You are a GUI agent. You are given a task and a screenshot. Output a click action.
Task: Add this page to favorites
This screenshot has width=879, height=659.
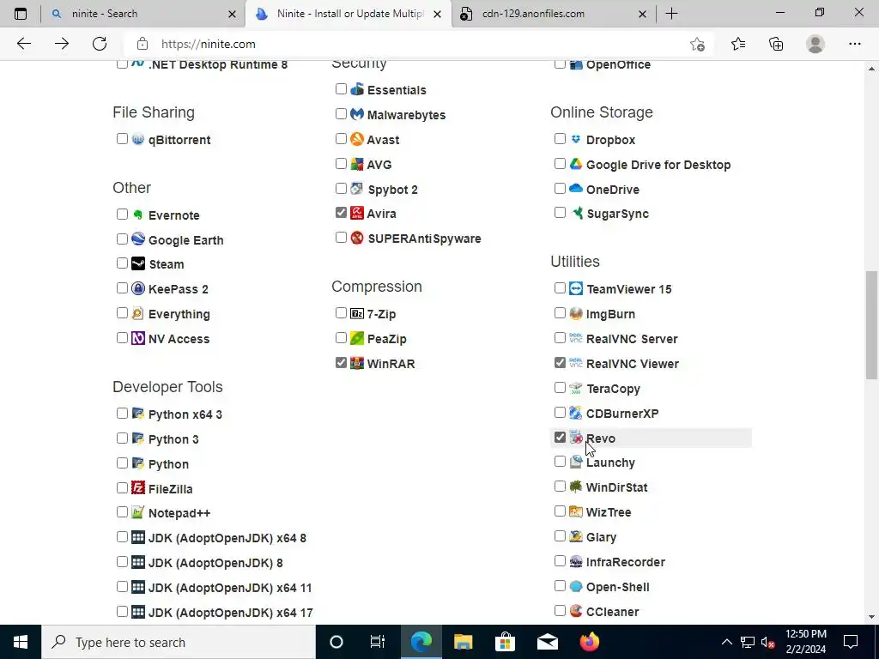coord(697,44)
